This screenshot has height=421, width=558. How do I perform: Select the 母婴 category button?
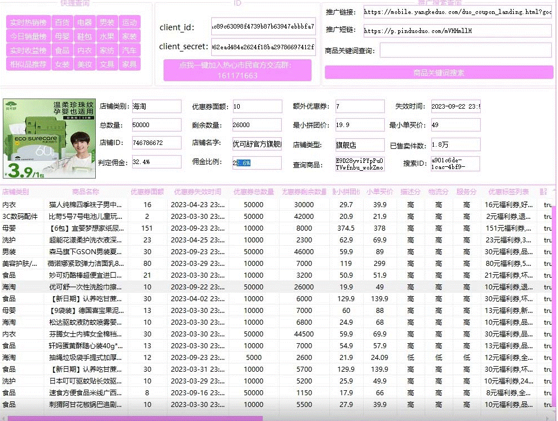tap(62, 36)
